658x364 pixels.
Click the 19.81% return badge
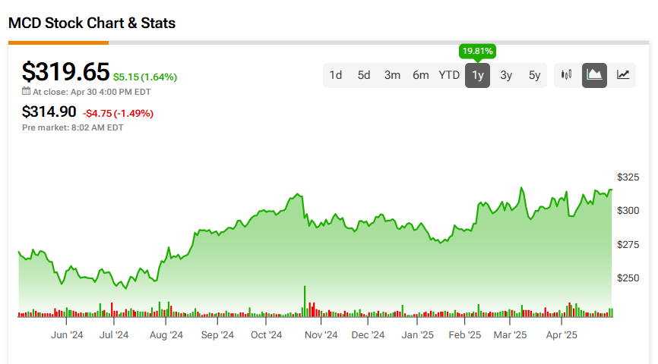click(x=478, y=51)
